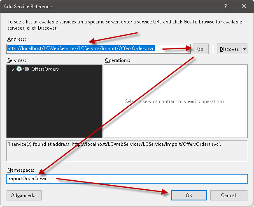
Task: Click the Address label
Action: (x=16, y=39)
